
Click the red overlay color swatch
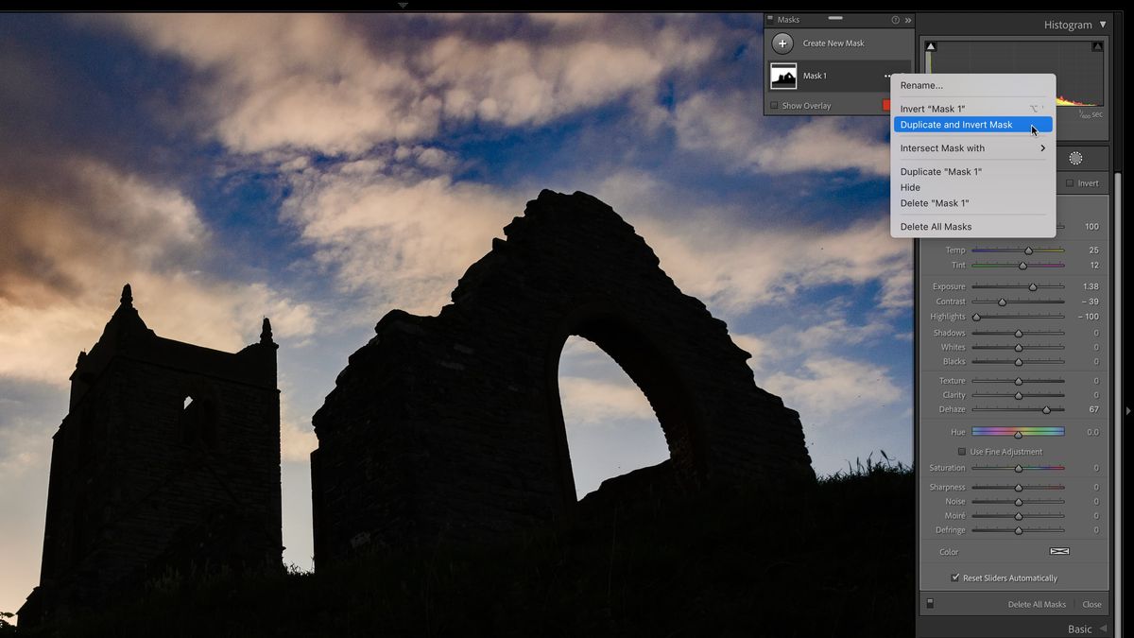[887, 105]
